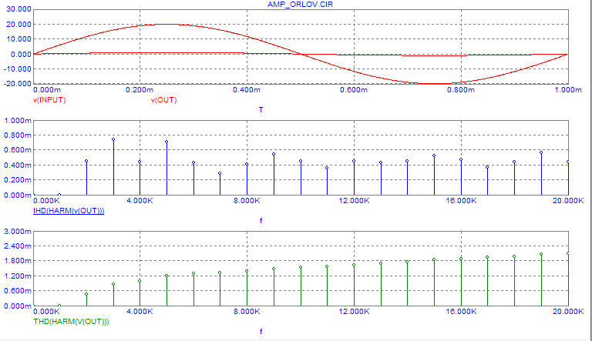Click the 12.000K frequency label in IHD plot
592x341 pixels.
pyautogui.click(x=354, y=201)
